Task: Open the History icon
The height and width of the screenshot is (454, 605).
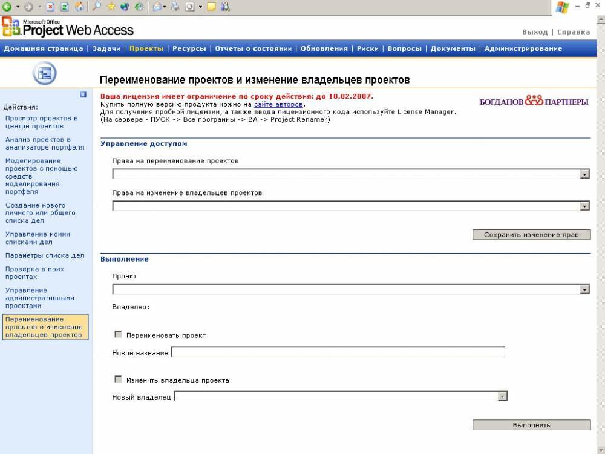Action: tap(139, 6)
